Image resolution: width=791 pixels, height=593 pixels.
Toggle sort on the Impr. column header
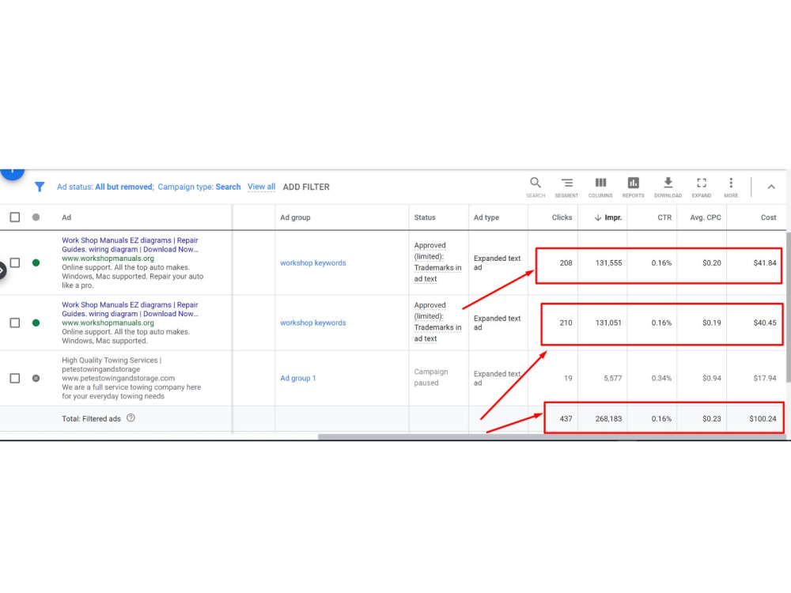pos(608,217)
